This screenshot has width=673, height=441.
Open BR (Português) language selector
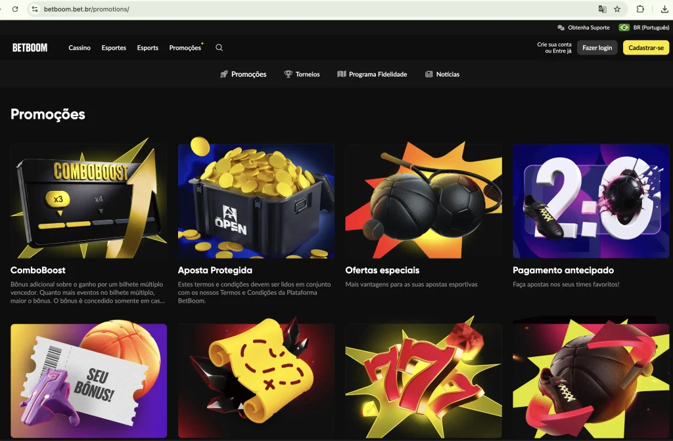click(x=651, y=28)
